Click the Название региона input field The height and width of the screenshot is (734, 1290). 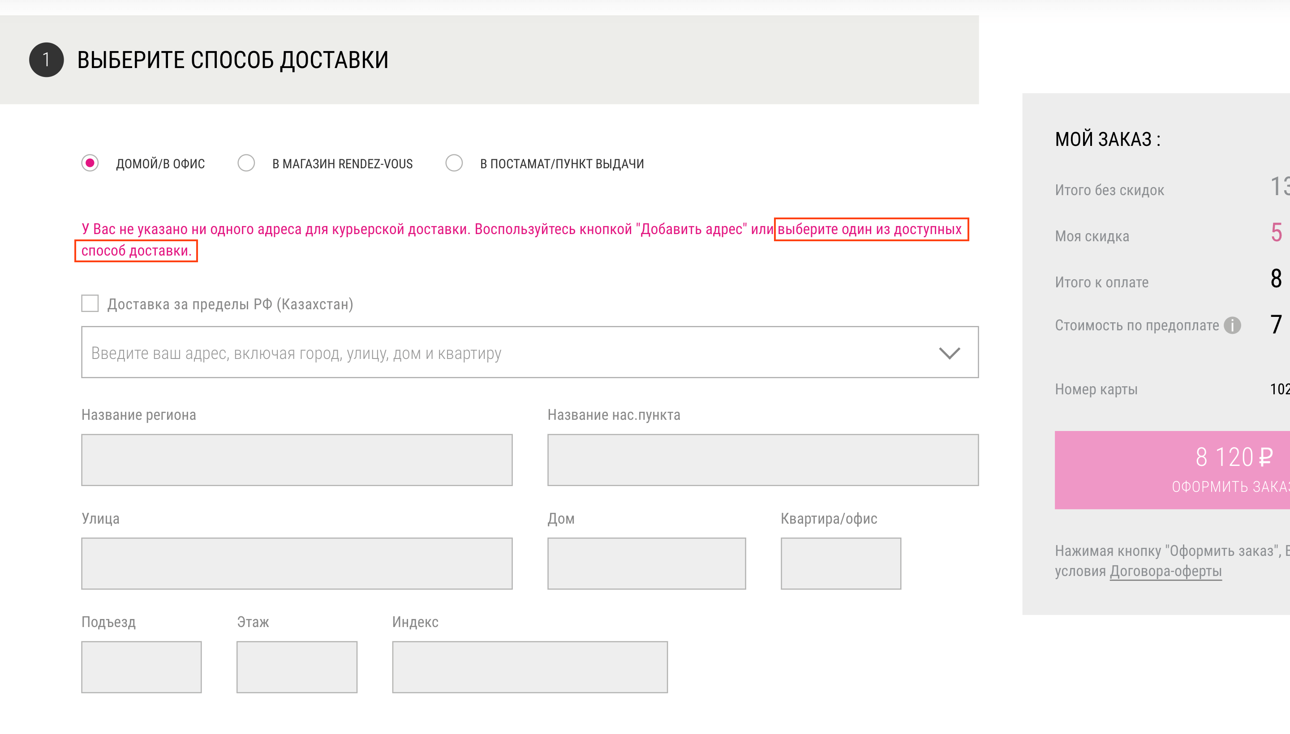(x=297, y=460)
